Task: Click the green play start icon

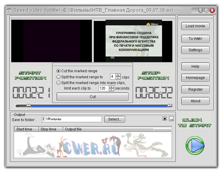Action: coord(195,145)
